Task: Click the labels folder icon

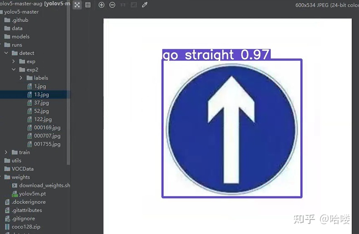Action: [30, 78]
